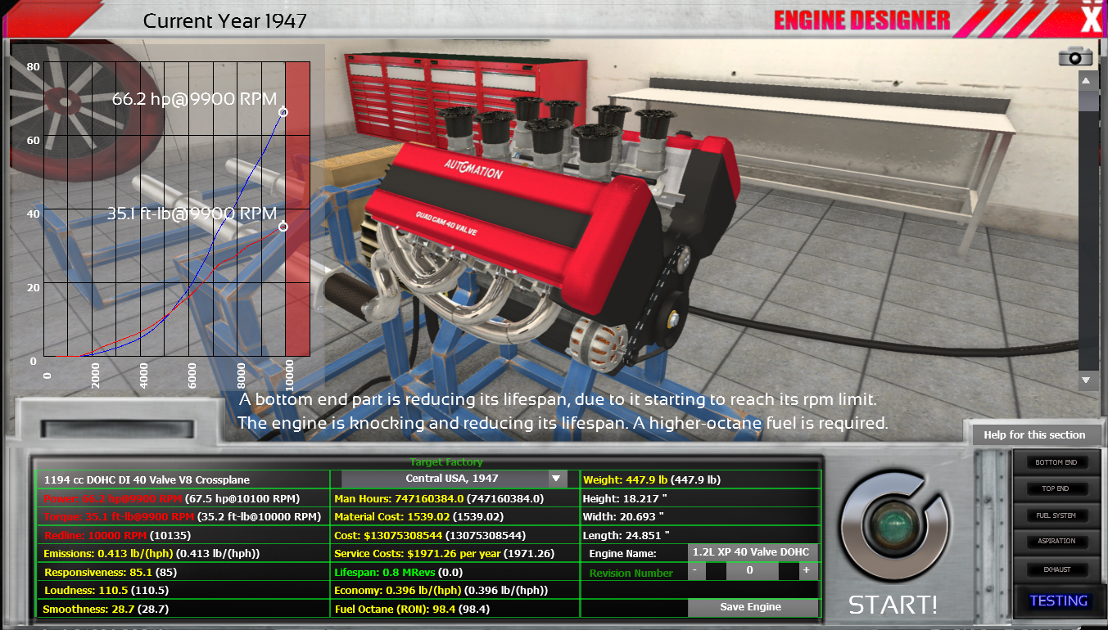The height and width of the screenshot is (630, 1108).
Task: Increase the revision number with plus
Action: [x=806, y=570]
